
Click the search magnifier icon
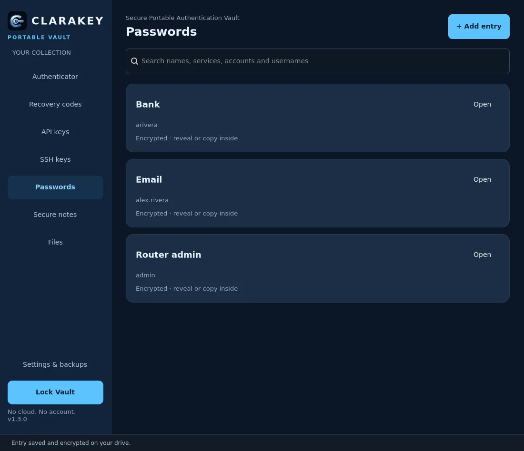134,61
